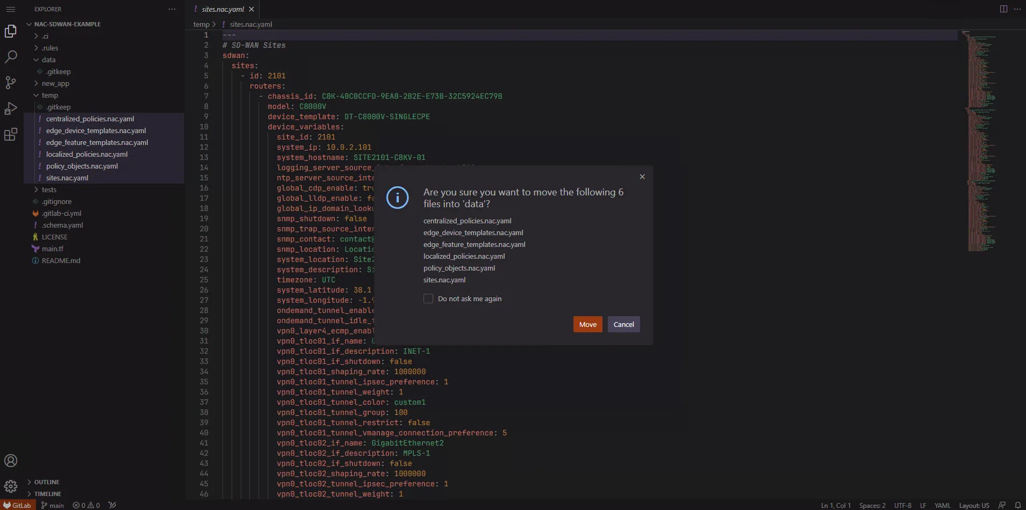Open Explorer More Actions menu
This screenshot has height=510, width=1026.
click(x=172, y=9)
